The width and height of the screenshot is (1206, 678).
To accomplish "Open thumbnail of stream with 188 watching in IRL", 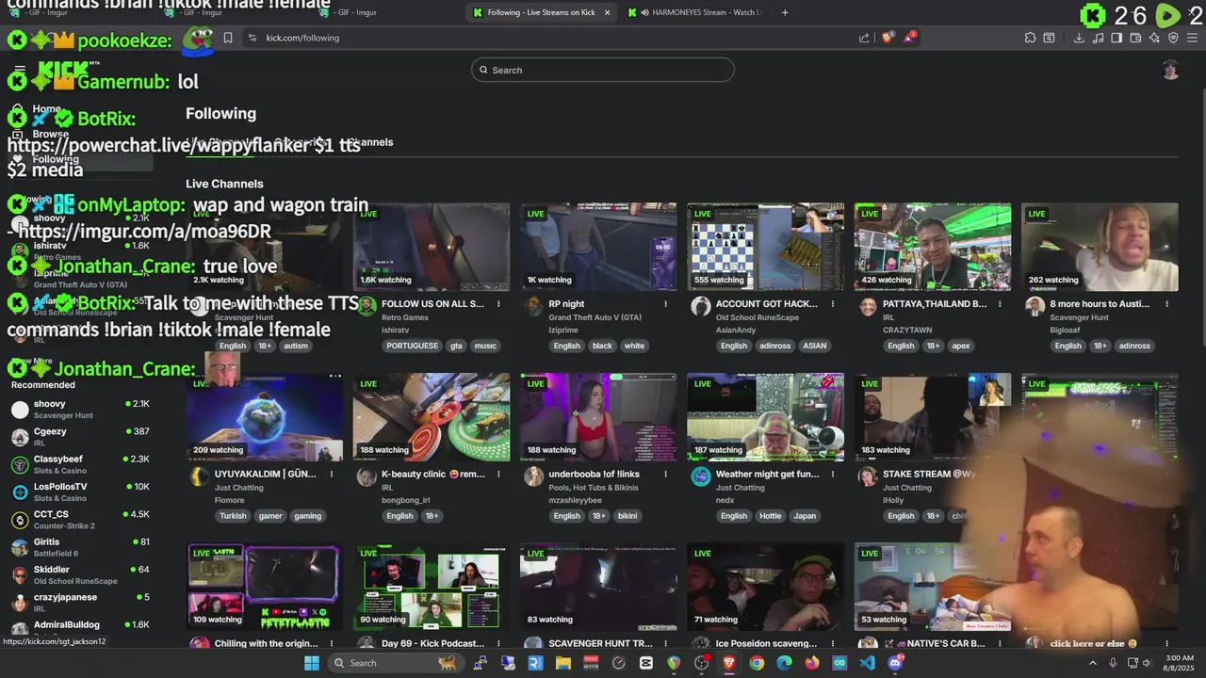I will [x=432, y=417].
